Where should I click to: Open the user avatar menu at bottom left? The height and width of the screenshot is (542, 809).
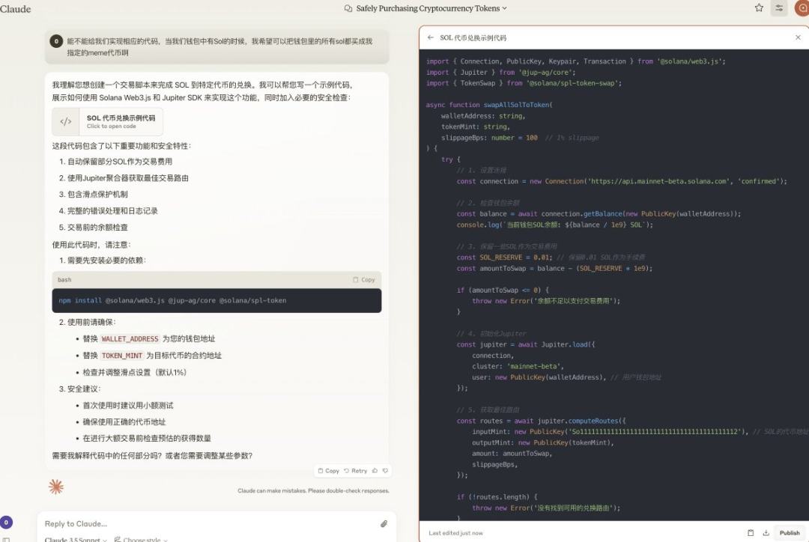(x=6, y=523)
